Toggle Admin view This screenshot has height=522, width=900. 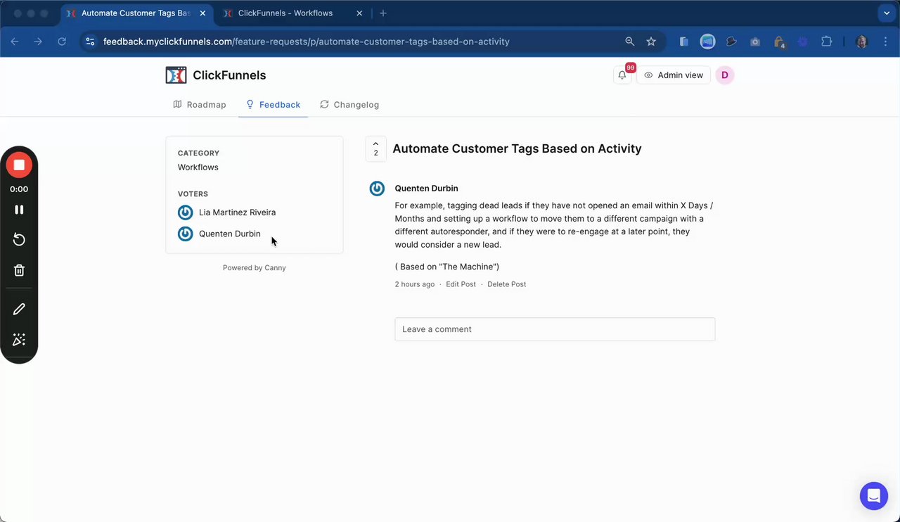(x=673, y=75)
